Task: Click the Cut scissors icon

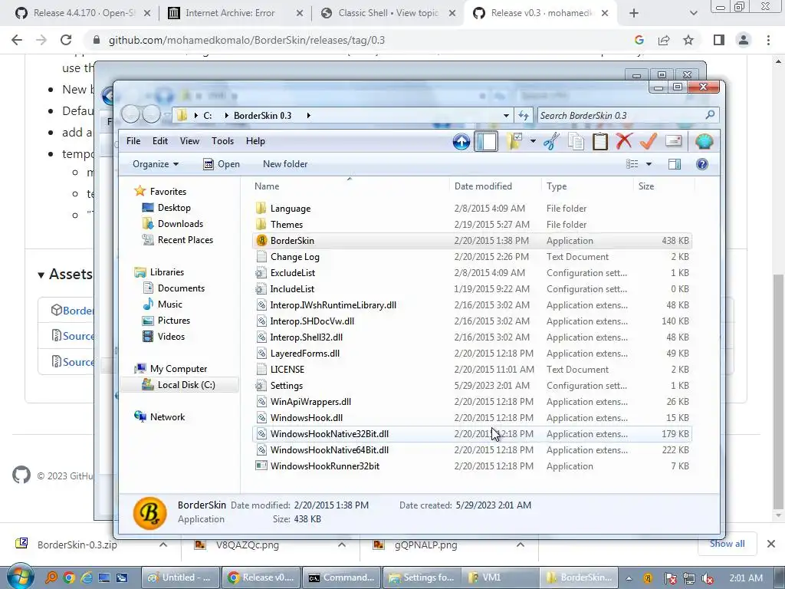Action: tap(551, 142)
